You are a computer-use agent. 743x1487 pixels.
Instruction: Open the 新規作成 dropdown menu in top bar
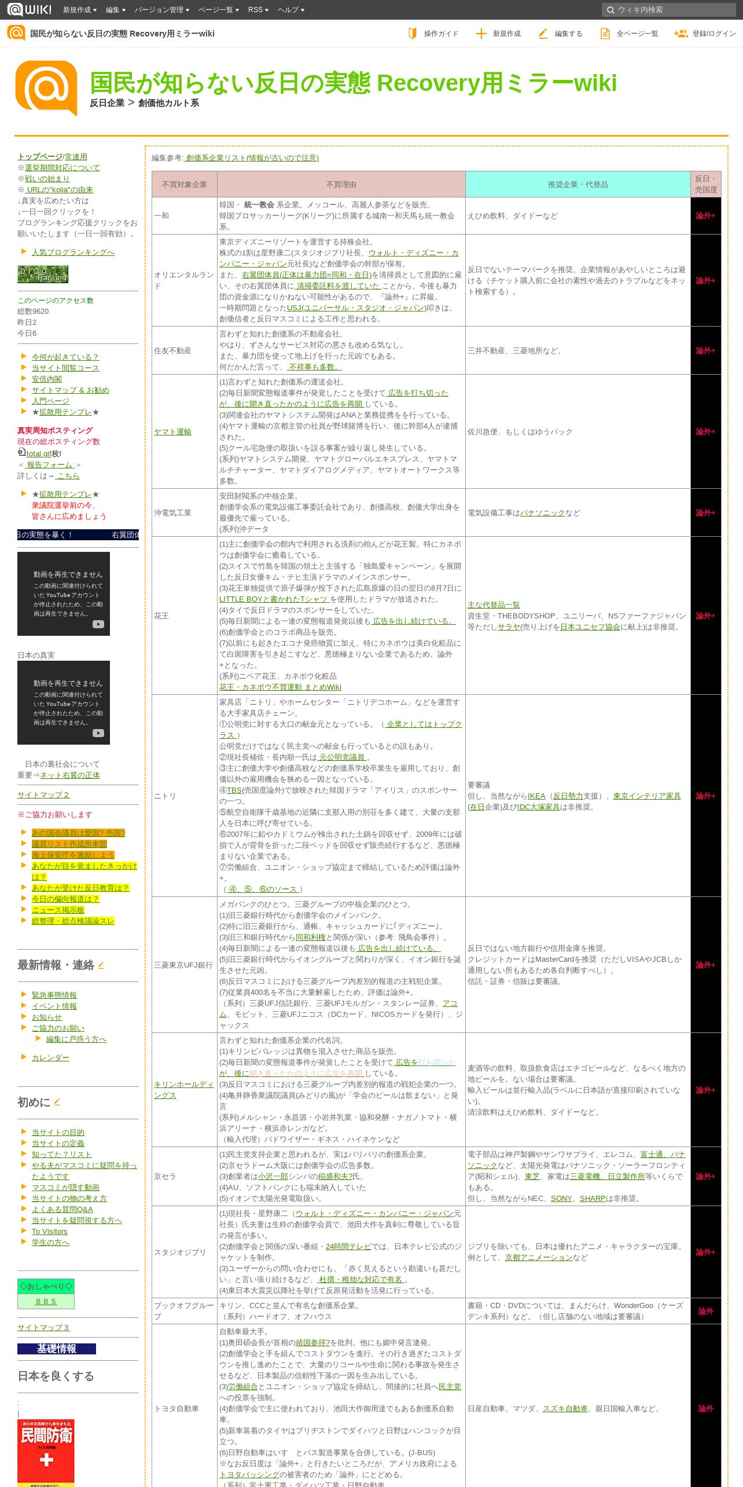tap(80, 10)
